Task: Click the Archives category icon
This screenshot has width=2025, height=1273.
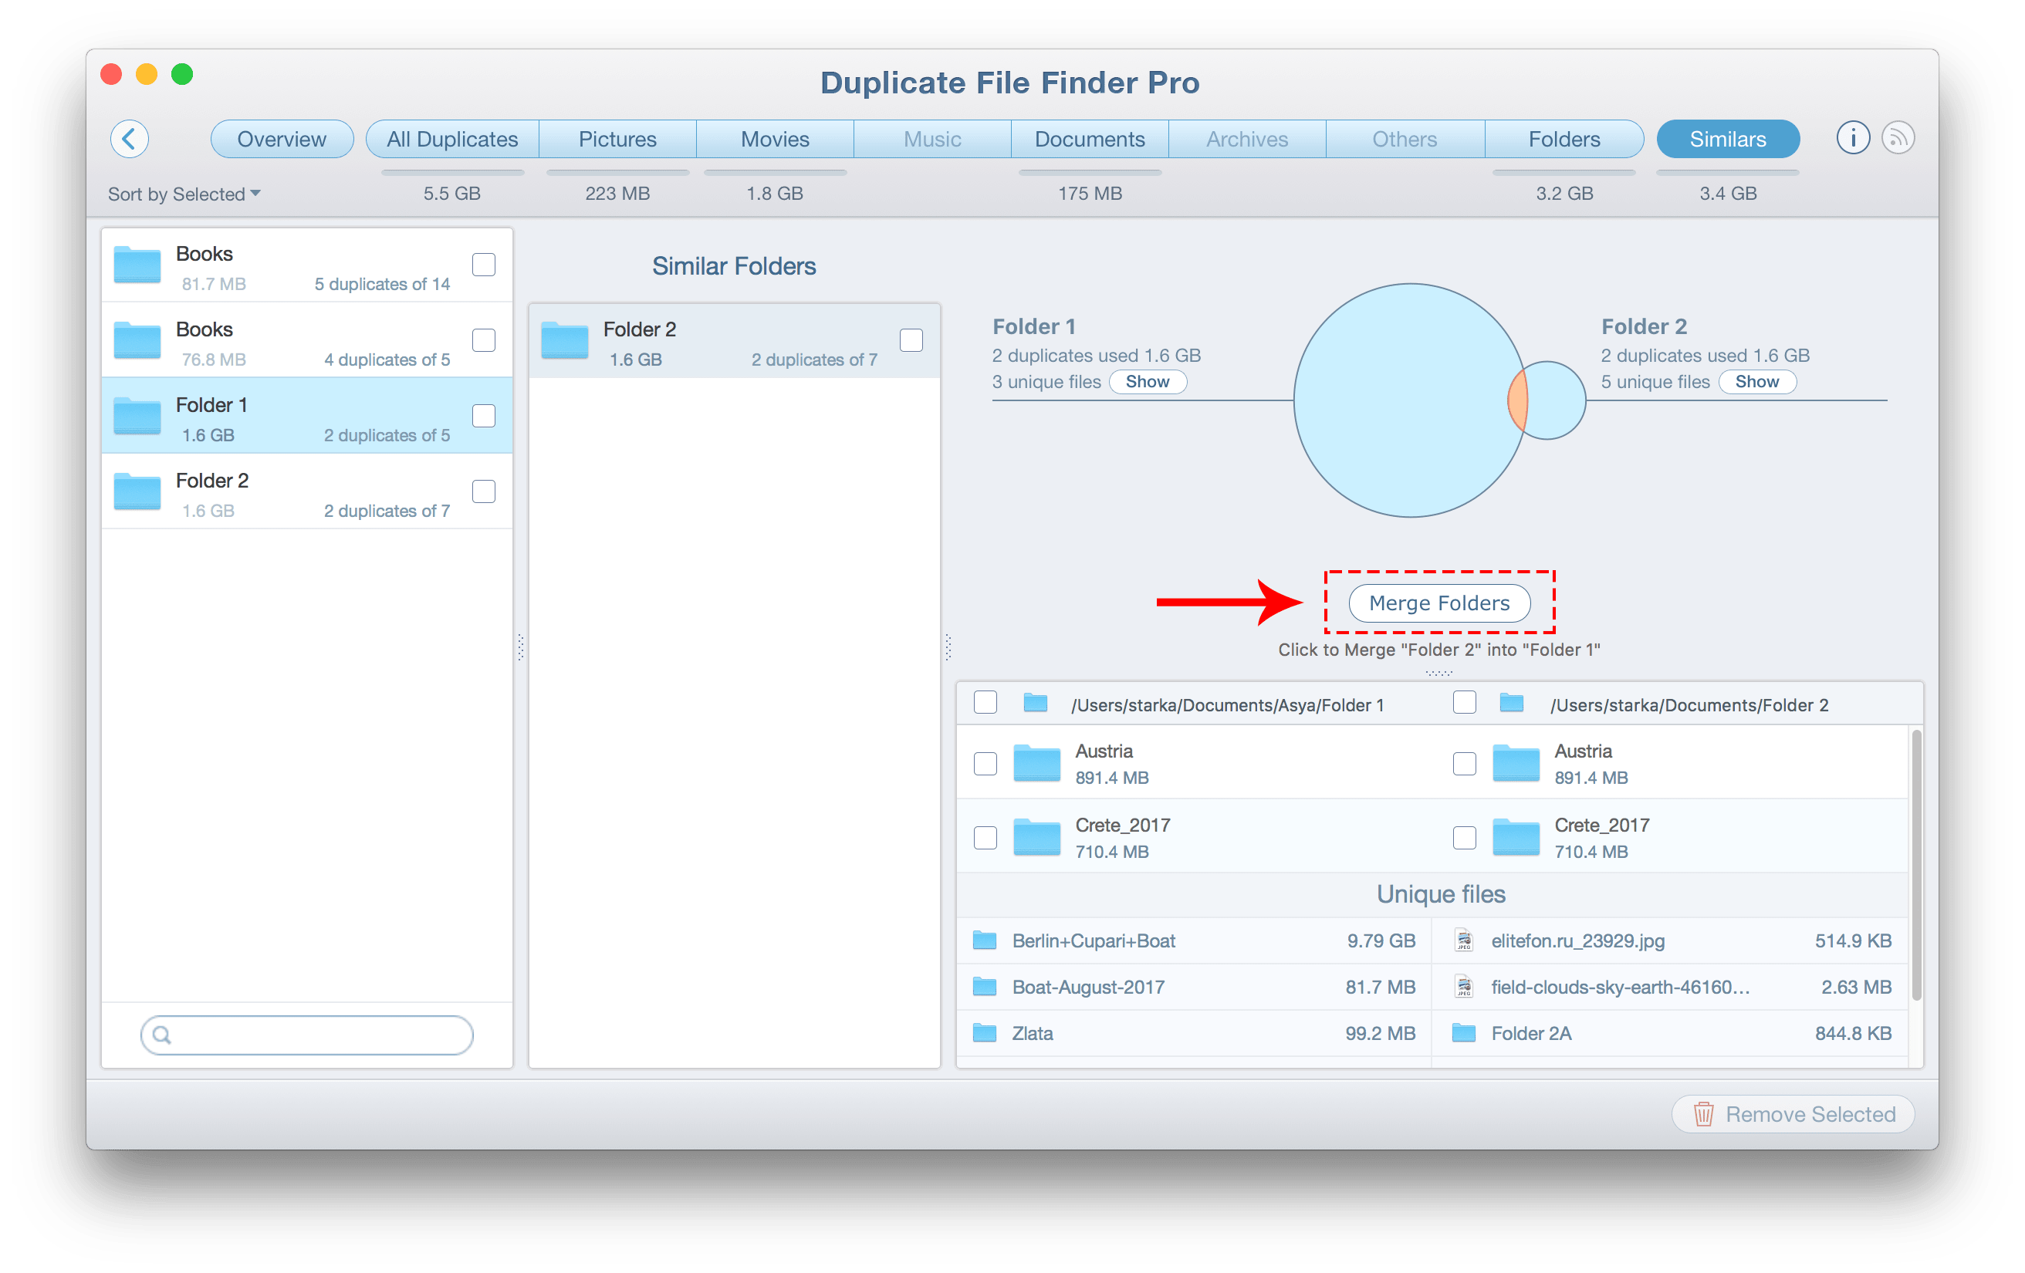Action: (x=1245, y=140)
